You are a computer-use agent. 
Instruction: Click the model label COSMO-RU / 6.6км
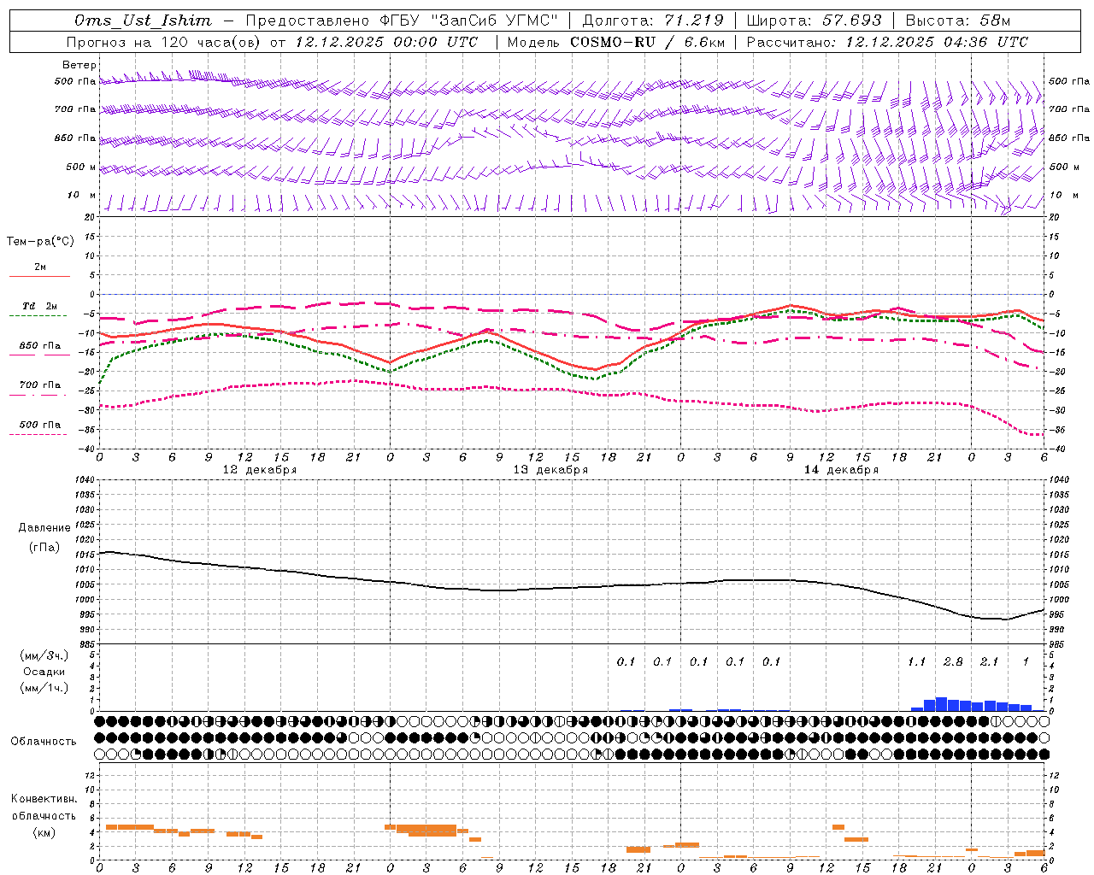(645, 42)
